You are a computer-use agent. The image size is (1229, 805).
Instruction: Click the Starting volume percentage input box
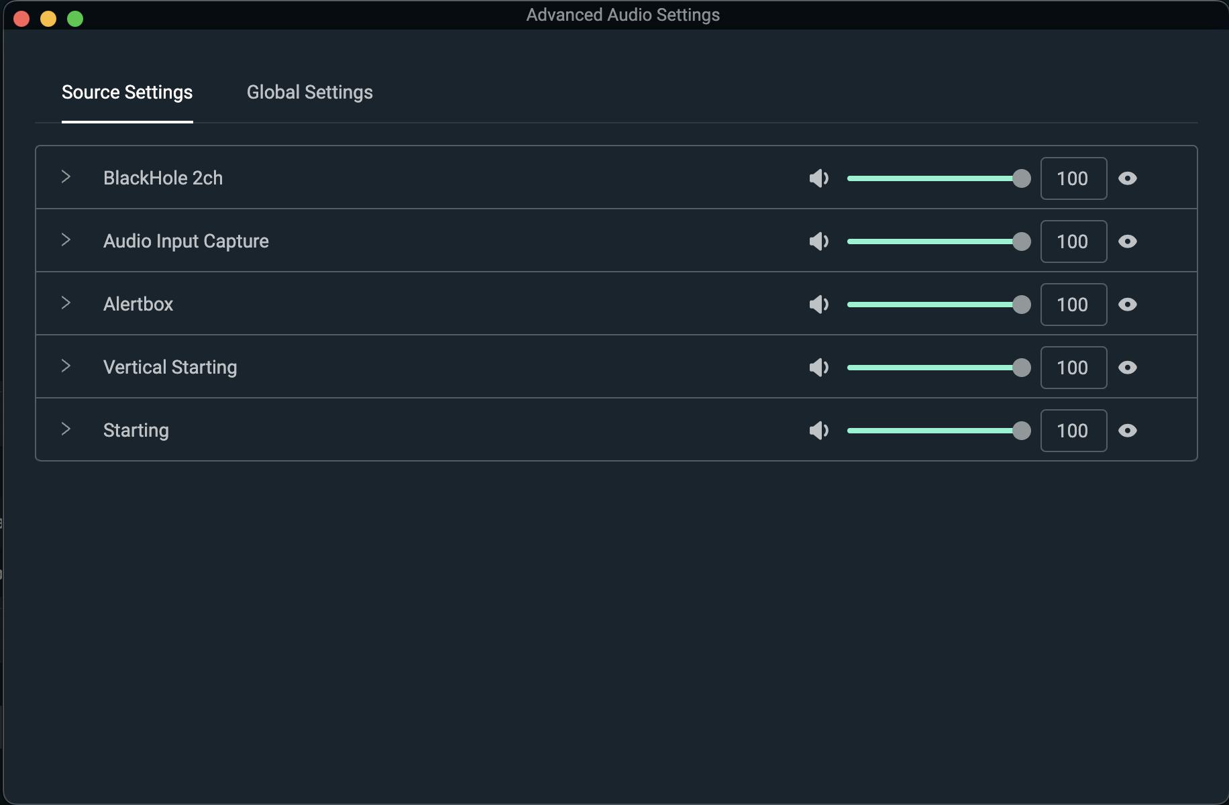pos(1073,431)
